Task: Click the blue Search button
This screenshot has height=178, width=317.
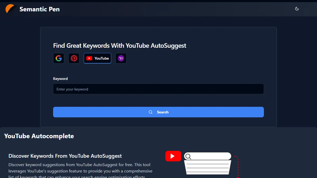Action: [158, 112]
